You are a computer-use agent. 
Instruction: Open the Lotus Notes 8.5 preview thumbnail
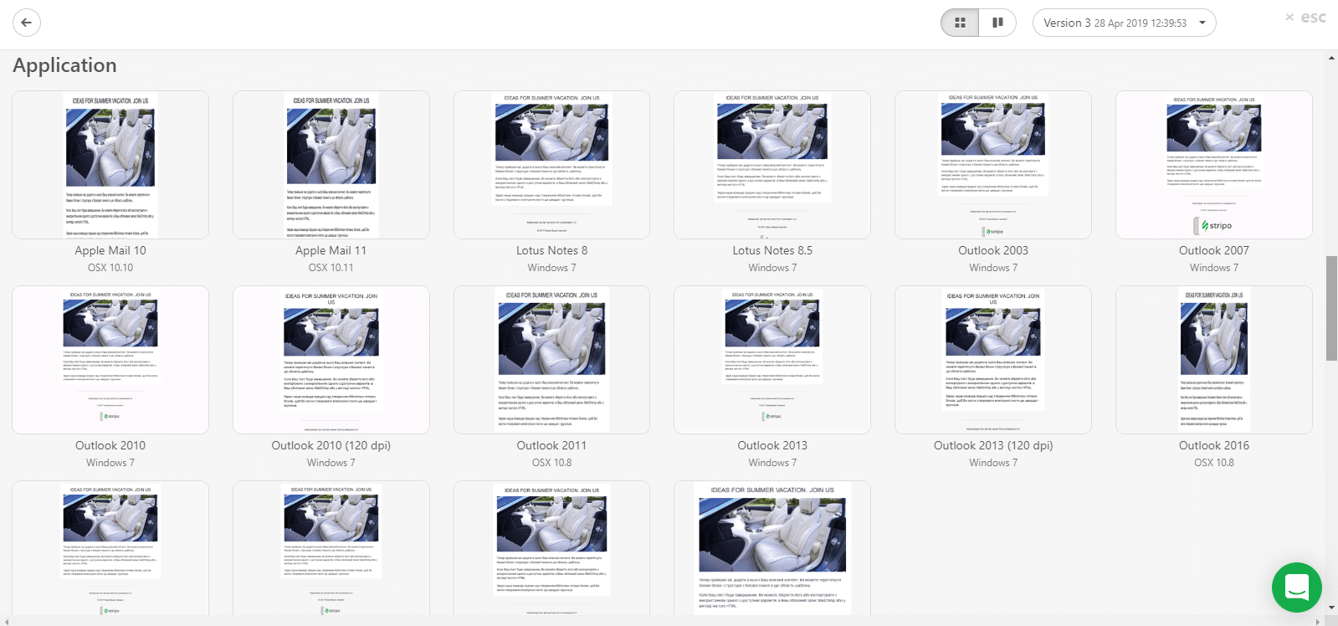(772, 164)
